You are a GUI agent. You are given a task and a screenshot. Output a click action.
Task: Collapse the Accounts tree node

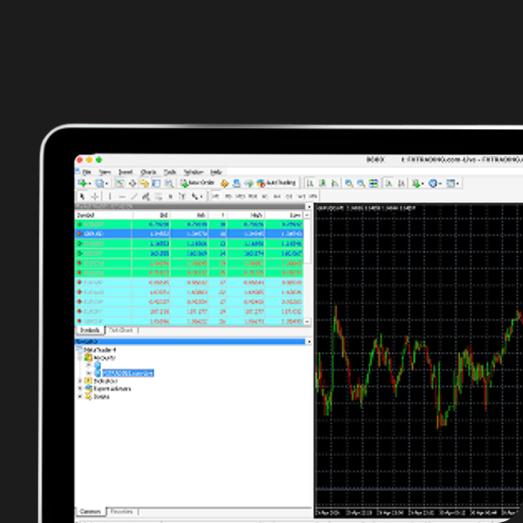point(79,357)
